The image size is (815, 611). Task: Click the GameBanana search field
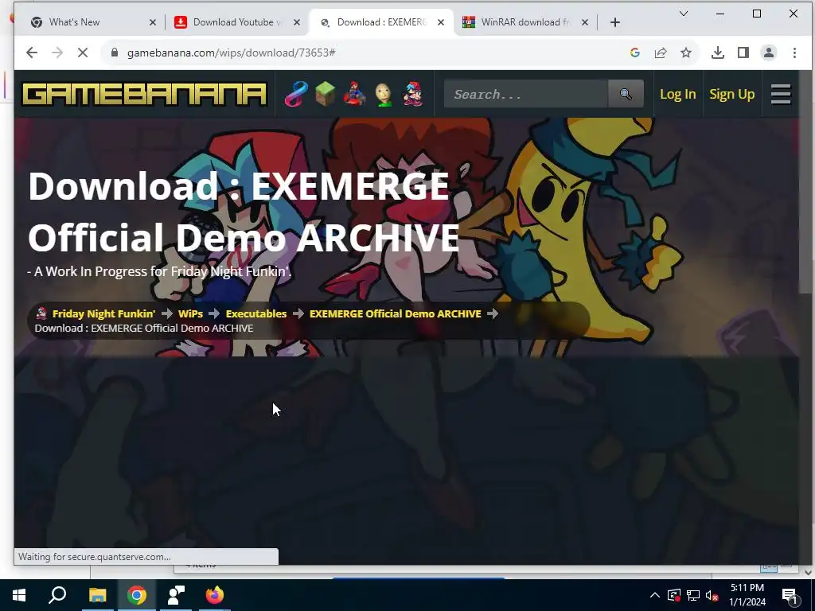[525, 94]
